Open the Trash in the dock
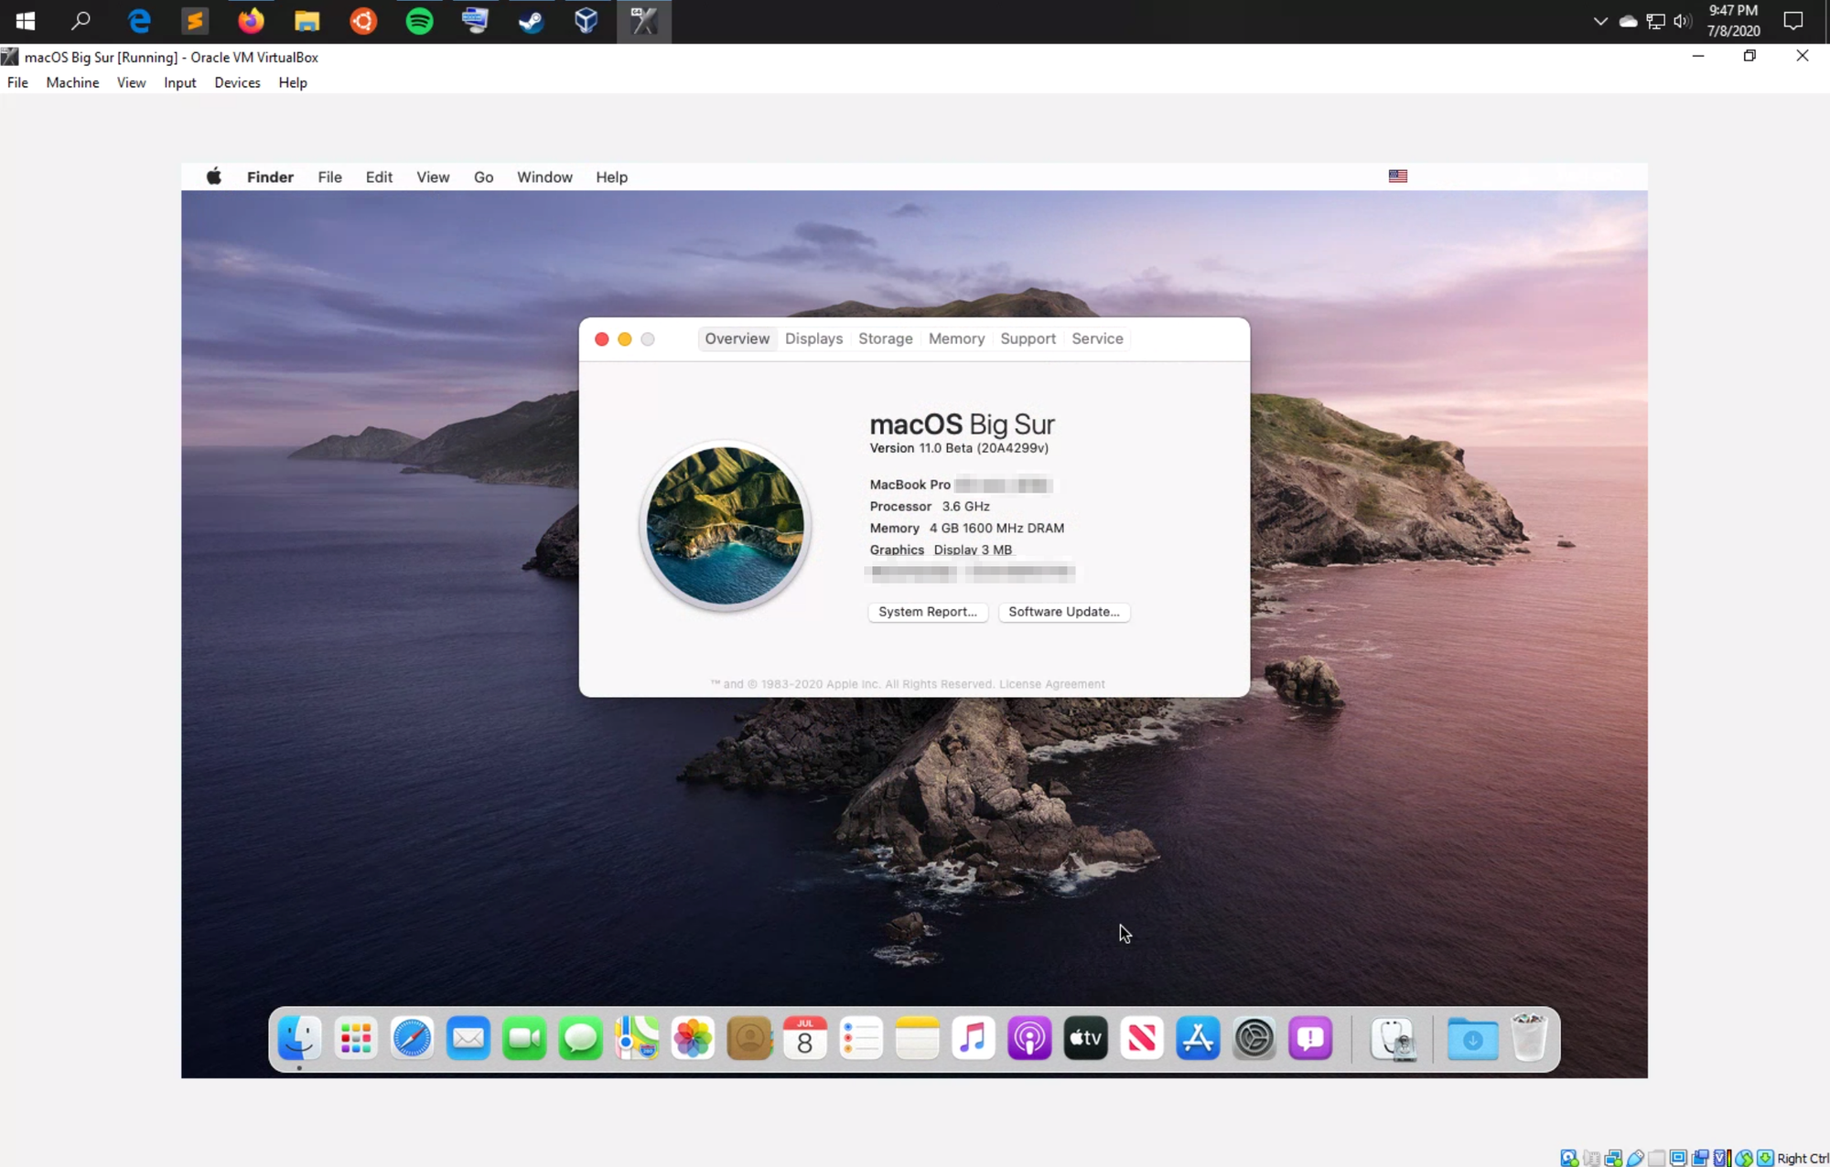Viewport: 1830px width, 1167px height. [x=1529, y=1036]
